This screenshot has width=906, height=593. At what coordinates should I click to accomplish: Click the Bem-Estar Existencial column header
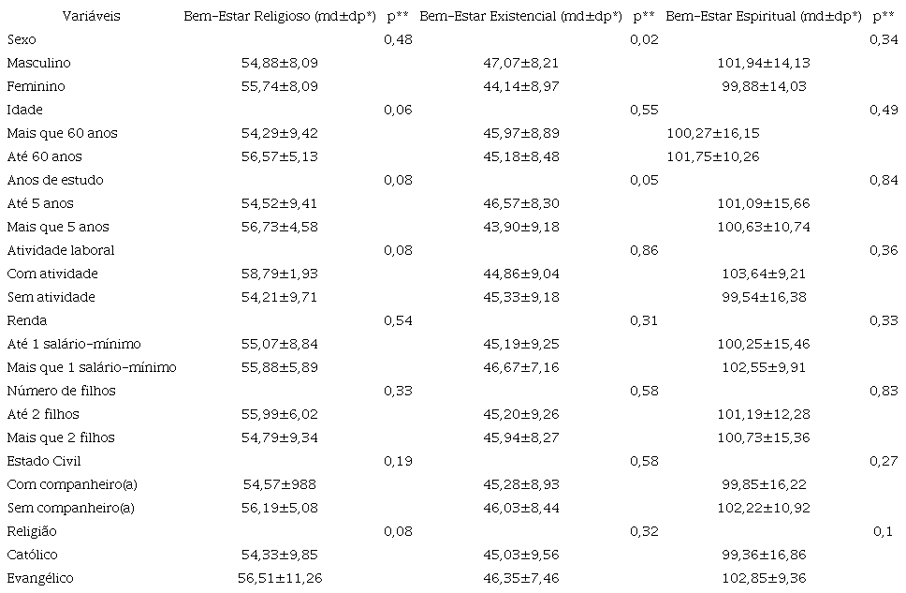522,16
